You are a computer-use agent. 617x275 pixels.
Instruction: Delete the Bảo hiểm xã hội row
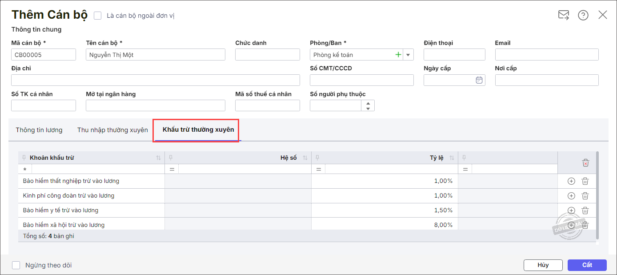tap(585, 225)
